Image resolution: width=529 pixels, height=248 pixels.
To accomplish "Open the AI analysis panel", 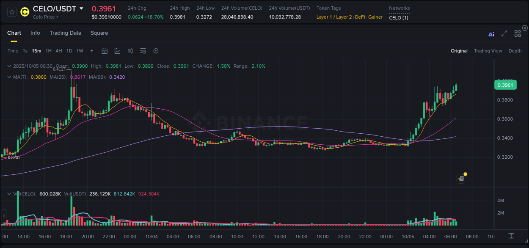I will [491, 34].
